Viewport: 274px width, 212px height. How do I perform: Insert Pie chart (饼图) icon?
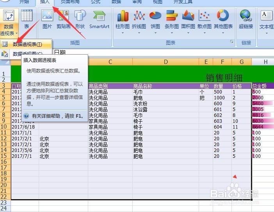[155, 16]
